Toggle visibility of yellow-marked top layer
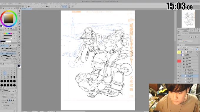200x112 pixels. click(178, 52)
